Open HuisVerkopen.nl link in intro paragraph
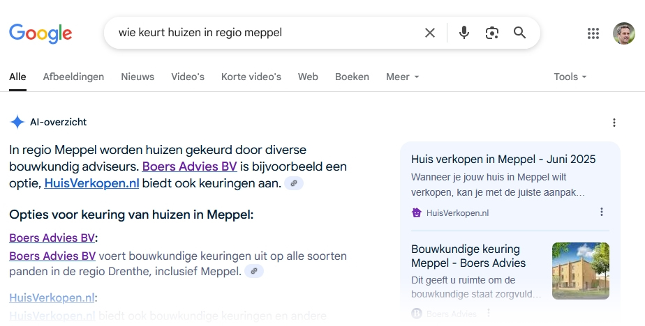 pyautogui.click(x=91, y=183)
